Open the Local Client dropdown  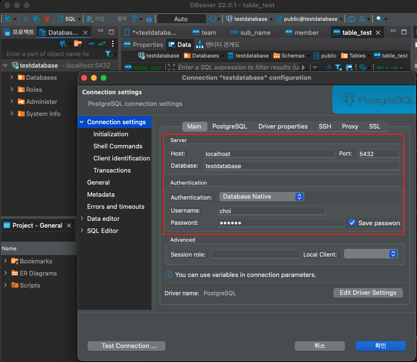[x=371, y=254]
